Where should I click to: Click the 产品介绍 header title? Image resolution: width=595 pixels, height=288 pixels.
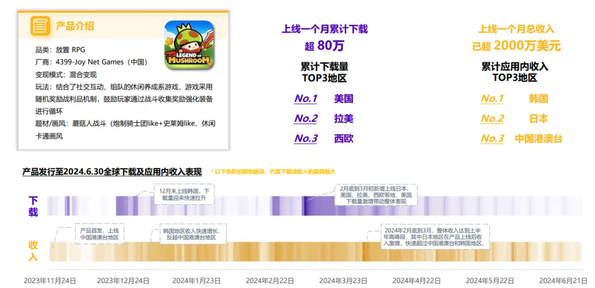(x=75, y=26)
